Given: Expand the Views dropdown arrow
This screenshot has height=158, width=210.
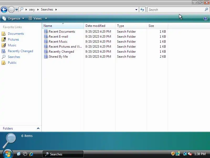Looking at the screenshot, I should pos(46,18).
